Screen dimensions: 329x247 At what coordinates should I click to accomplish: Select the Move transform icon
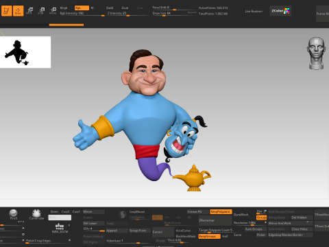coord(29,11)
